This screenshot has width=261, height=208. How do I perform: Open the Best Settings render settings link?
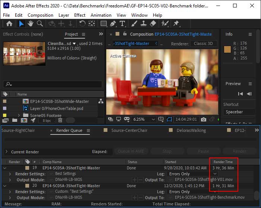click(65, 173)
